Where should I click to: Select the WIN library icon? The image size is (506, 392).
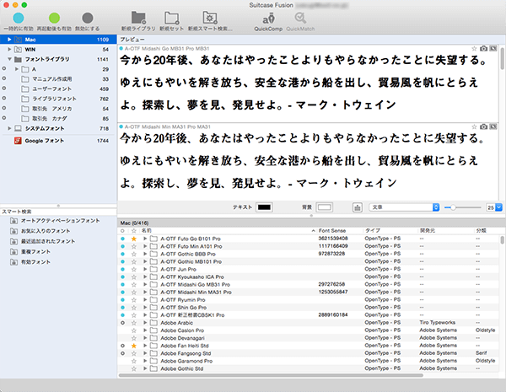click(19, 50)
